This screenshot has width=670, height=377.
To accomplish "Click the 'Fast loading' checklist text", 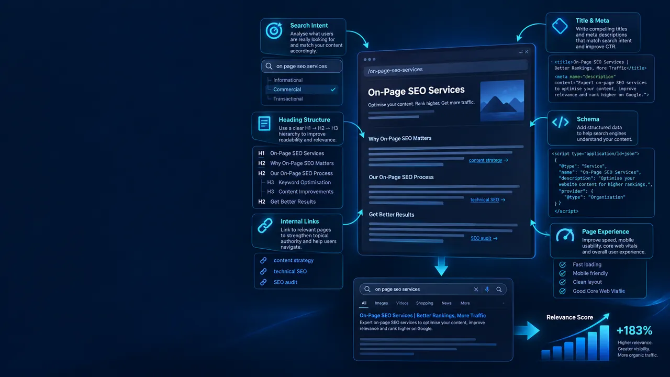I will [x=587, y=265].
